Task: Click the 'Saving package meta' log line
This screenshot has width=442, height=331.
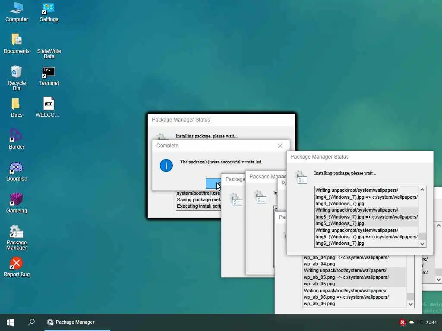Action: [x=199, y=200]
